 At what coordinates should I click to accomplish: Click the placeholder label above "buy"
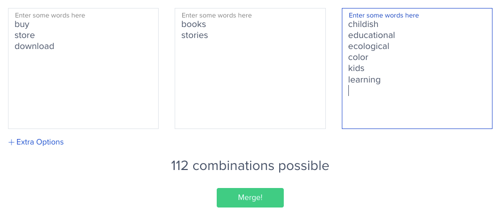pyautogui.click(x=50, y=15)
